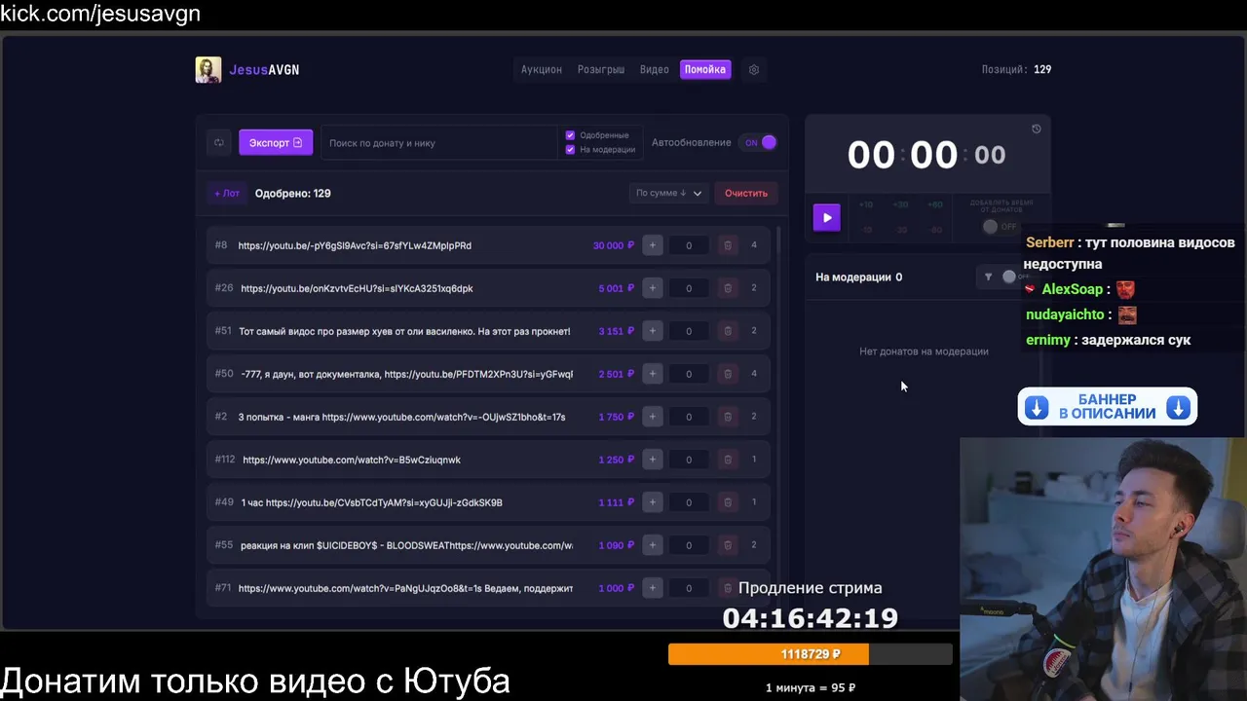Subtract 30 seconds with -30
The height and width of the screenshot is (701, 1247).
(x=900, y=230)
